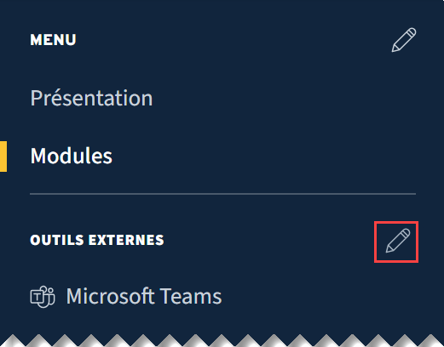Screen dimensions: 444x347
Task: Click the pencil icon next to MENU
Action: pyautogui.click(x=404, y=40)
